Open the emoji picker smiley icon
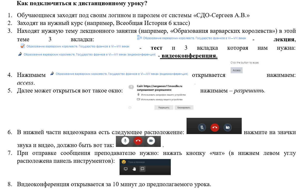The image size is (299, 196). coord(123,162)
